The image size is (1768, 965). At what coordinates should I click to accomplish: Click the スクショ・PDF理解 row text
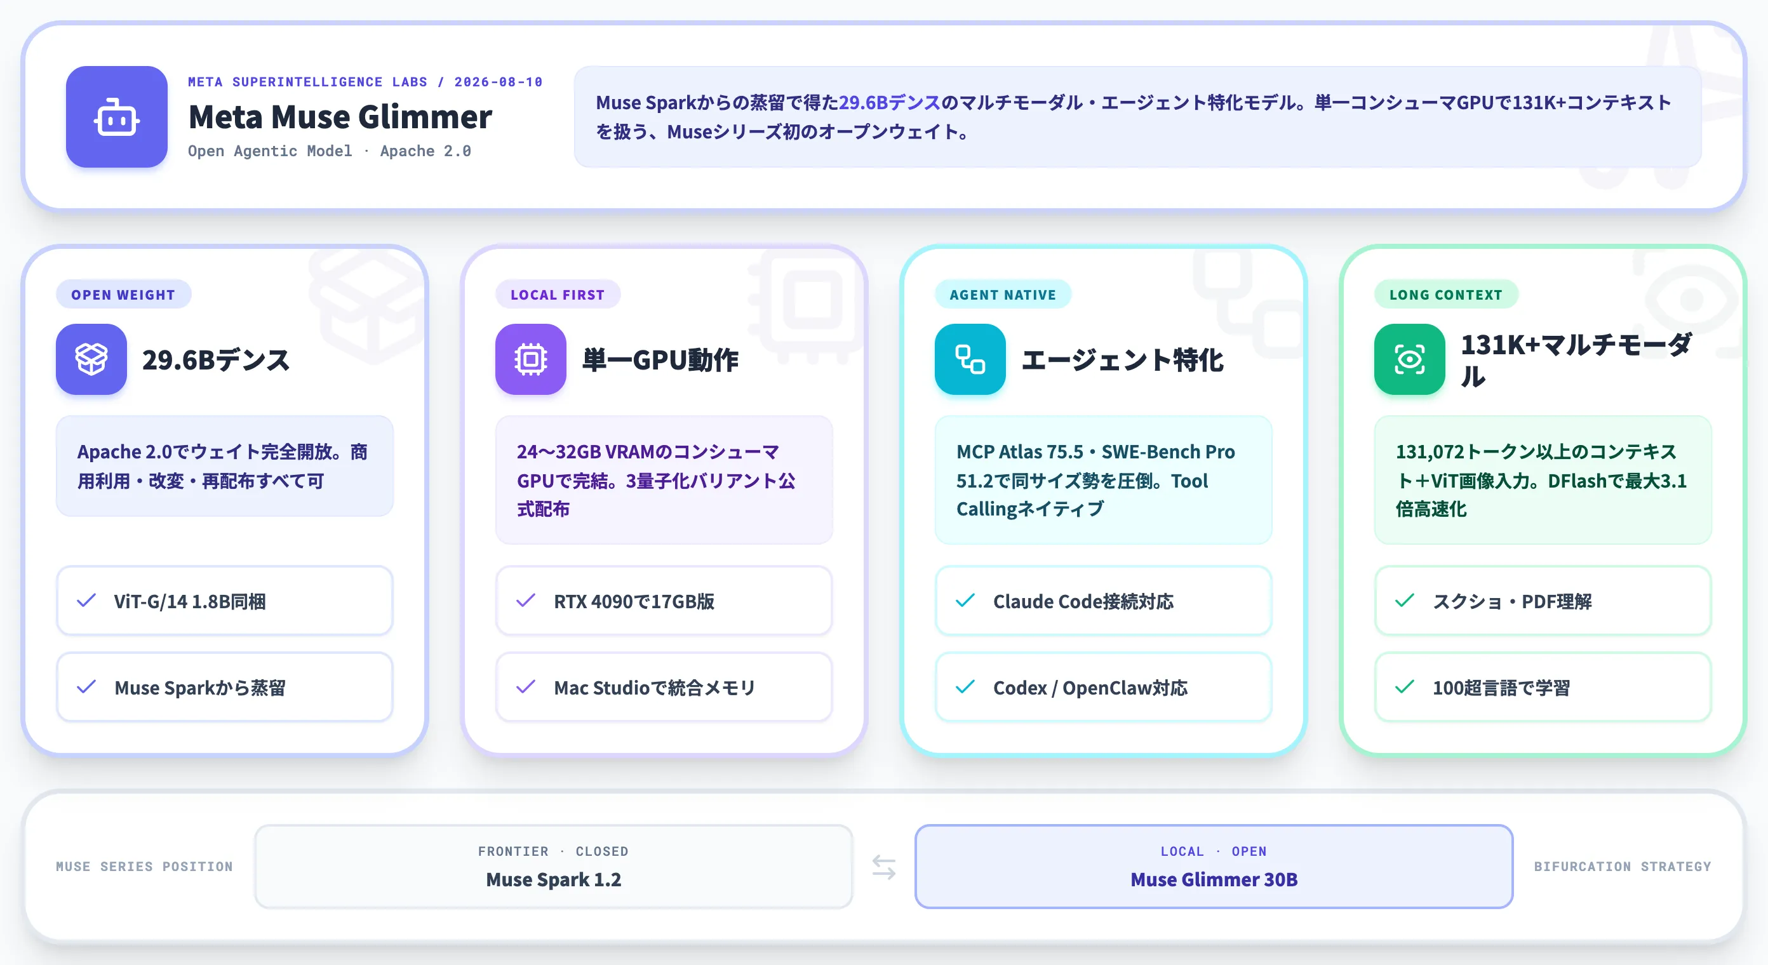coord(1512,601)
